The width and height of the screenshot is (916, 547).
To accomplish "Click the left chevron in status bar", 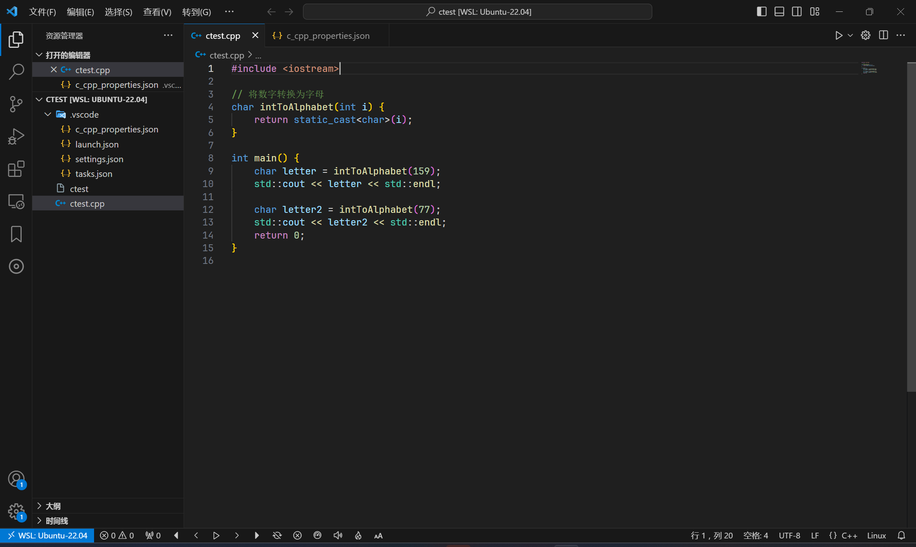I will pyautogui.click(x=196, y=536).
